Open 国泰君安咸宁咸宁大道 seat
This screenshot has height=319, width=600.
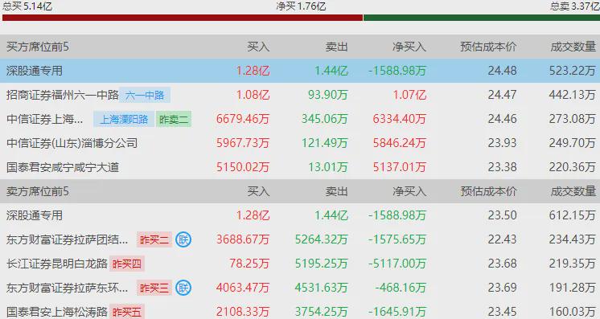coord(63,167)
